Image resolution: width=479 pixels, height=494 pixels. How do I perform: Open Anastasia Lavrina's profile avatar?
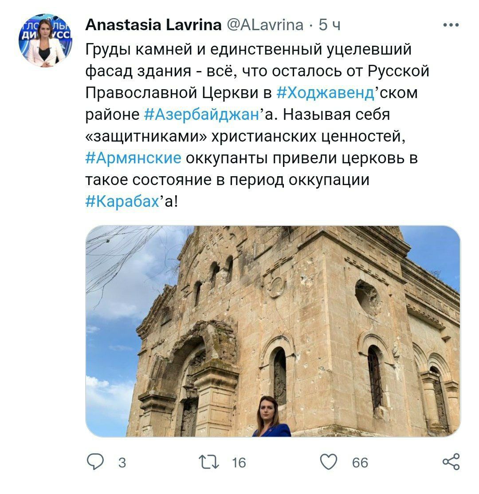[45, 40]
